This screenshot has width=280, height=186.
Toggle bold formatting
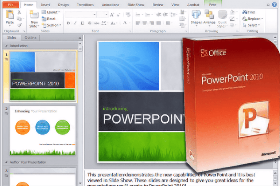click(x=68, y=23)
